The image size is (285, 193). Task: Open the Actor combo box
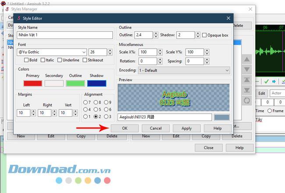click(x=278, y=93)
